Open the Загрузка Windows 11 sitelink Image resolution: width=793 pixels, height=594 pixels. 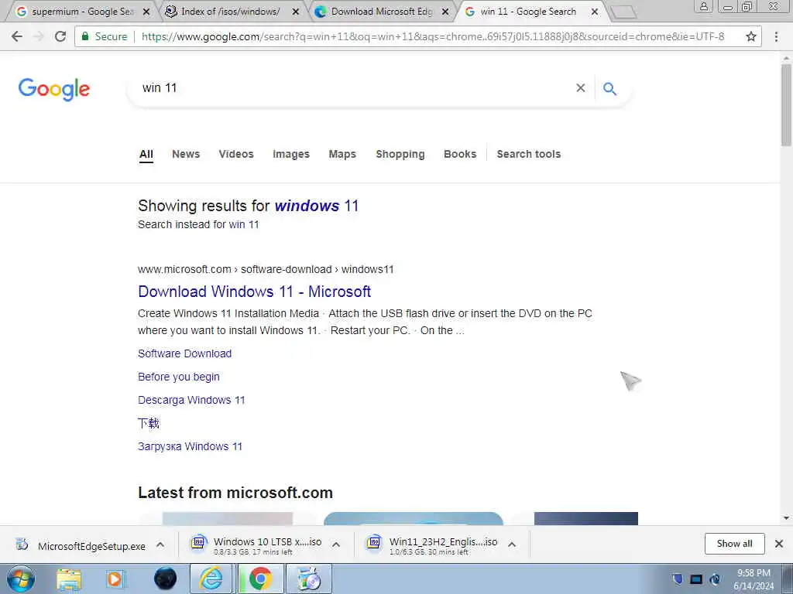click(191, 446)
